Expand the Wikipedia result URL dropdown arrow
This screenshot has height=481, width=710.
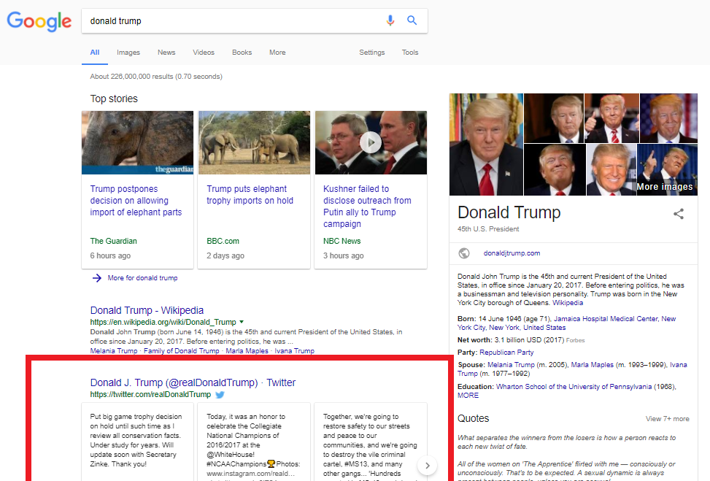tap(242, 322)
